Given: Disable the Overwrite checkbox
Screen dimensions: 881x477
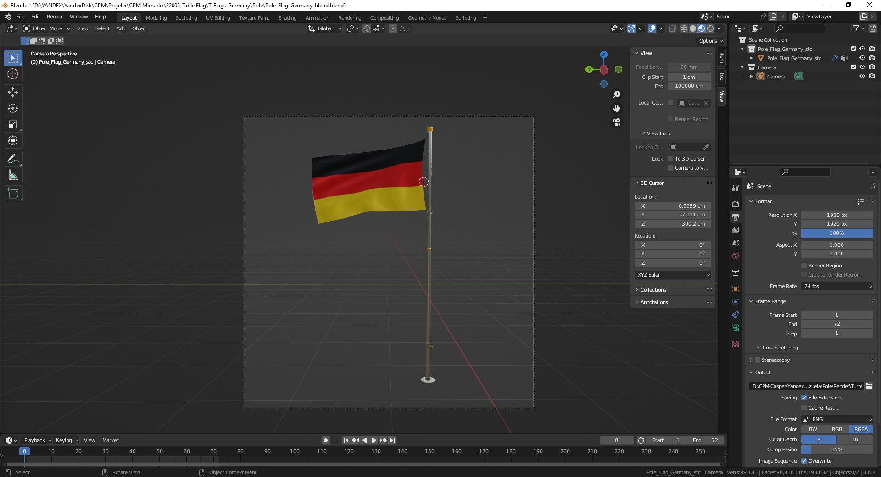Looking at the screenshot, I should (804, 461).
